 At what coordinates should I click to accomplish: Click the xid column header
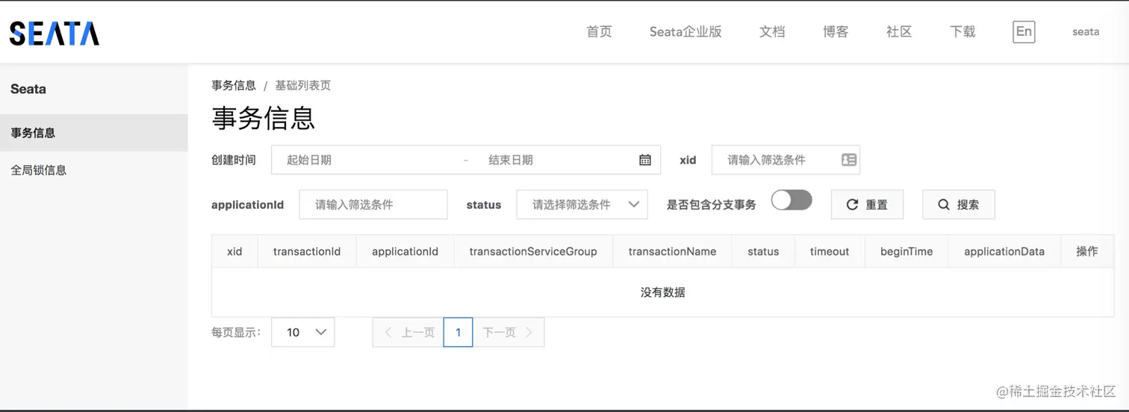[x=234, y=252]
